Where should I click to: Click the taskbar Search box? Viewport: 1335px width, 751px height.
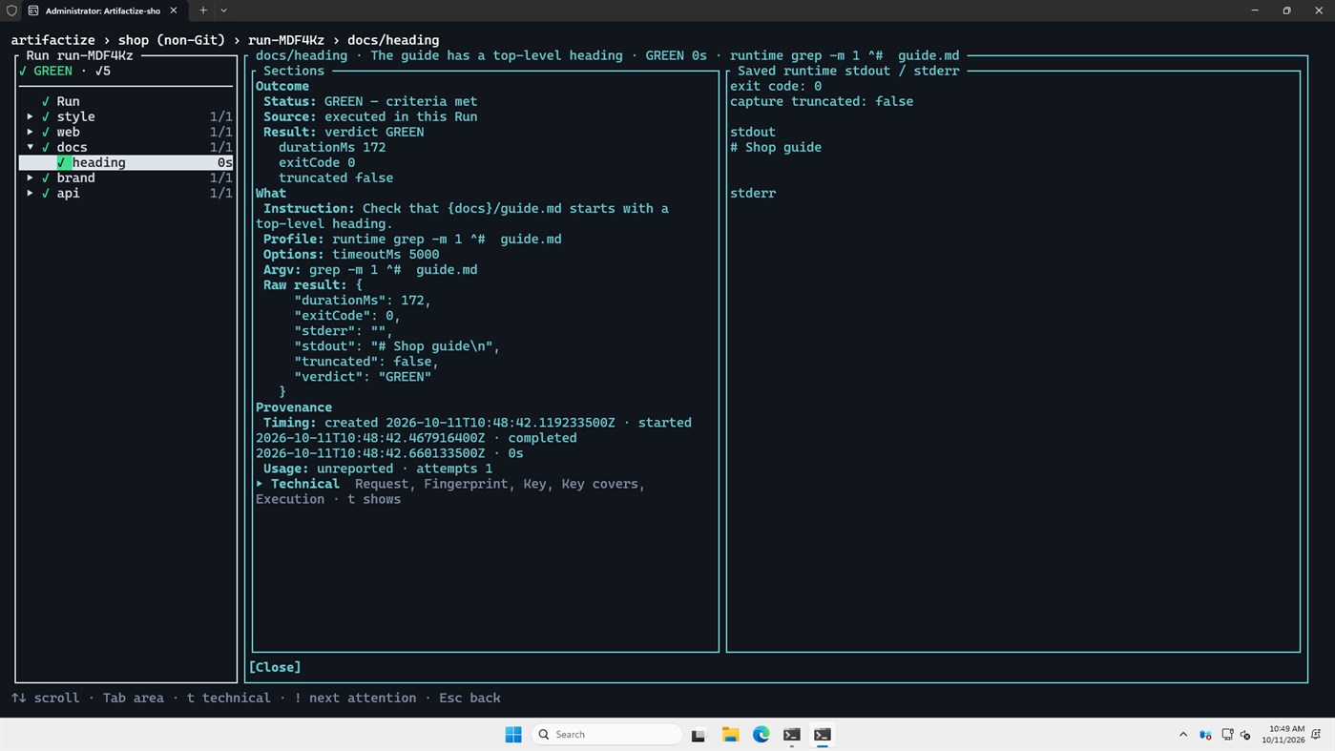(607, 734)
